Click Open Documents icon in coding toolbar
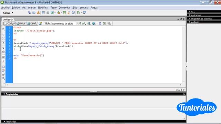The height and width of the screenshot is (124, 221). [x=3, y=29]
